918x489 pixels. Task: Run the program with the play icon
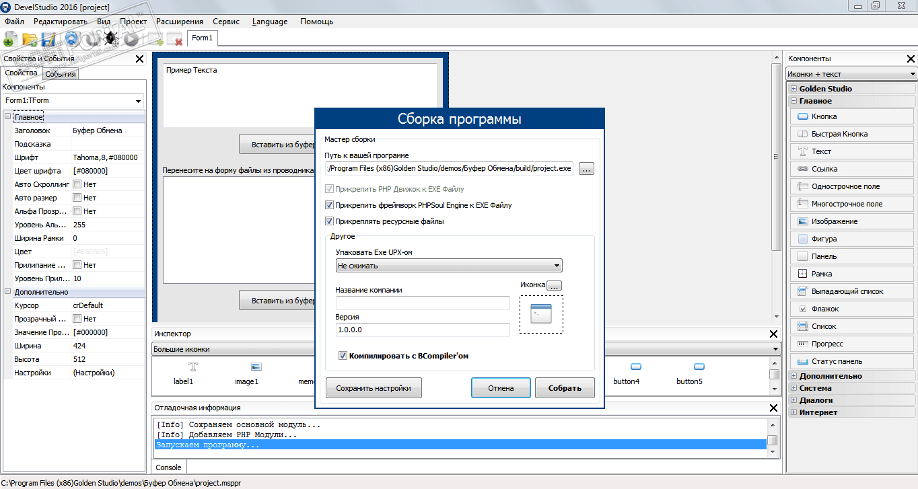132,39
